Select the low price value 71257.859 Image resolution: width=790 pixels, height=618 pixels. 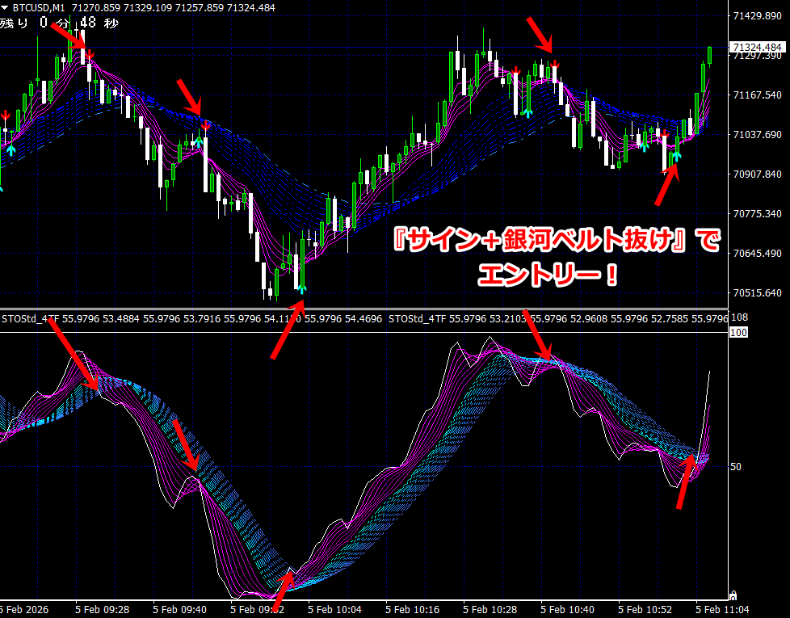tap(200, 7)
